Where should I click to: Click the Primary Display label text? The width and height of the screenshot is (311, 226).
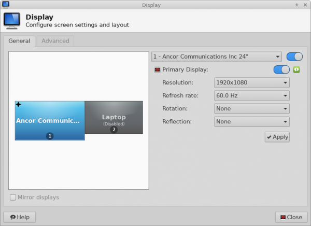tap(185, 69)
